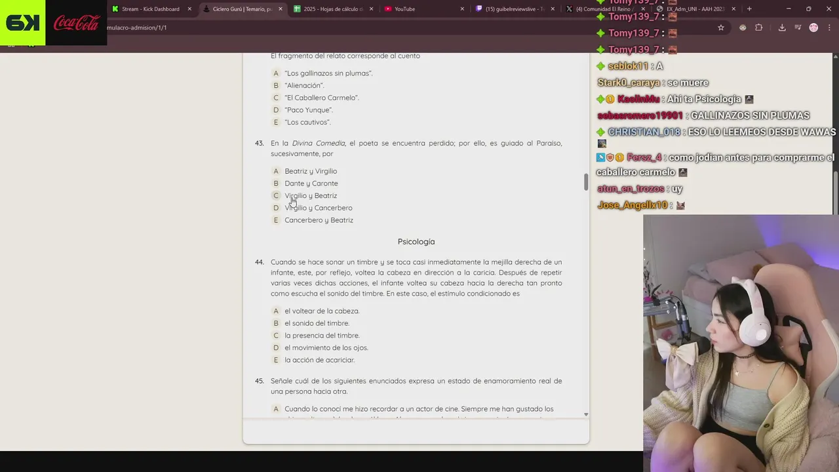Click question number 43
Image resolution: width=839 pixels, height=472 pixels.
[x=259, y=143]
